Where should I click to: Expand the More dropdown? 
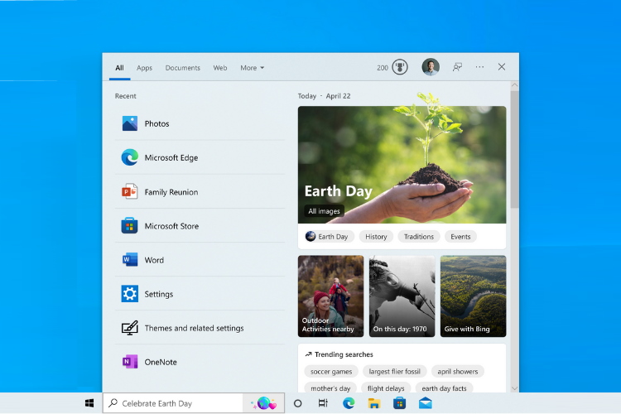253,68
